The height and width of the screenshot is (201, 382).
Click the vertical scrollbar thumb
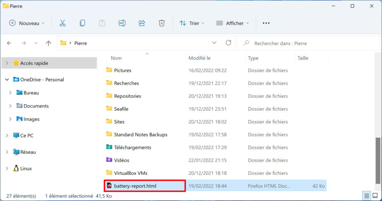[x=378, y=161]
